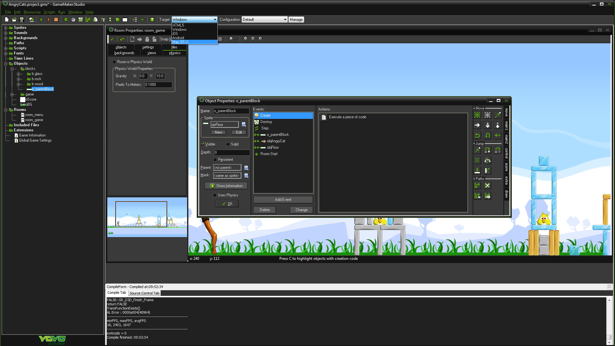Click the lock icon in room toolbar
This screenshot has height=346, width=615.
point(147,39)
